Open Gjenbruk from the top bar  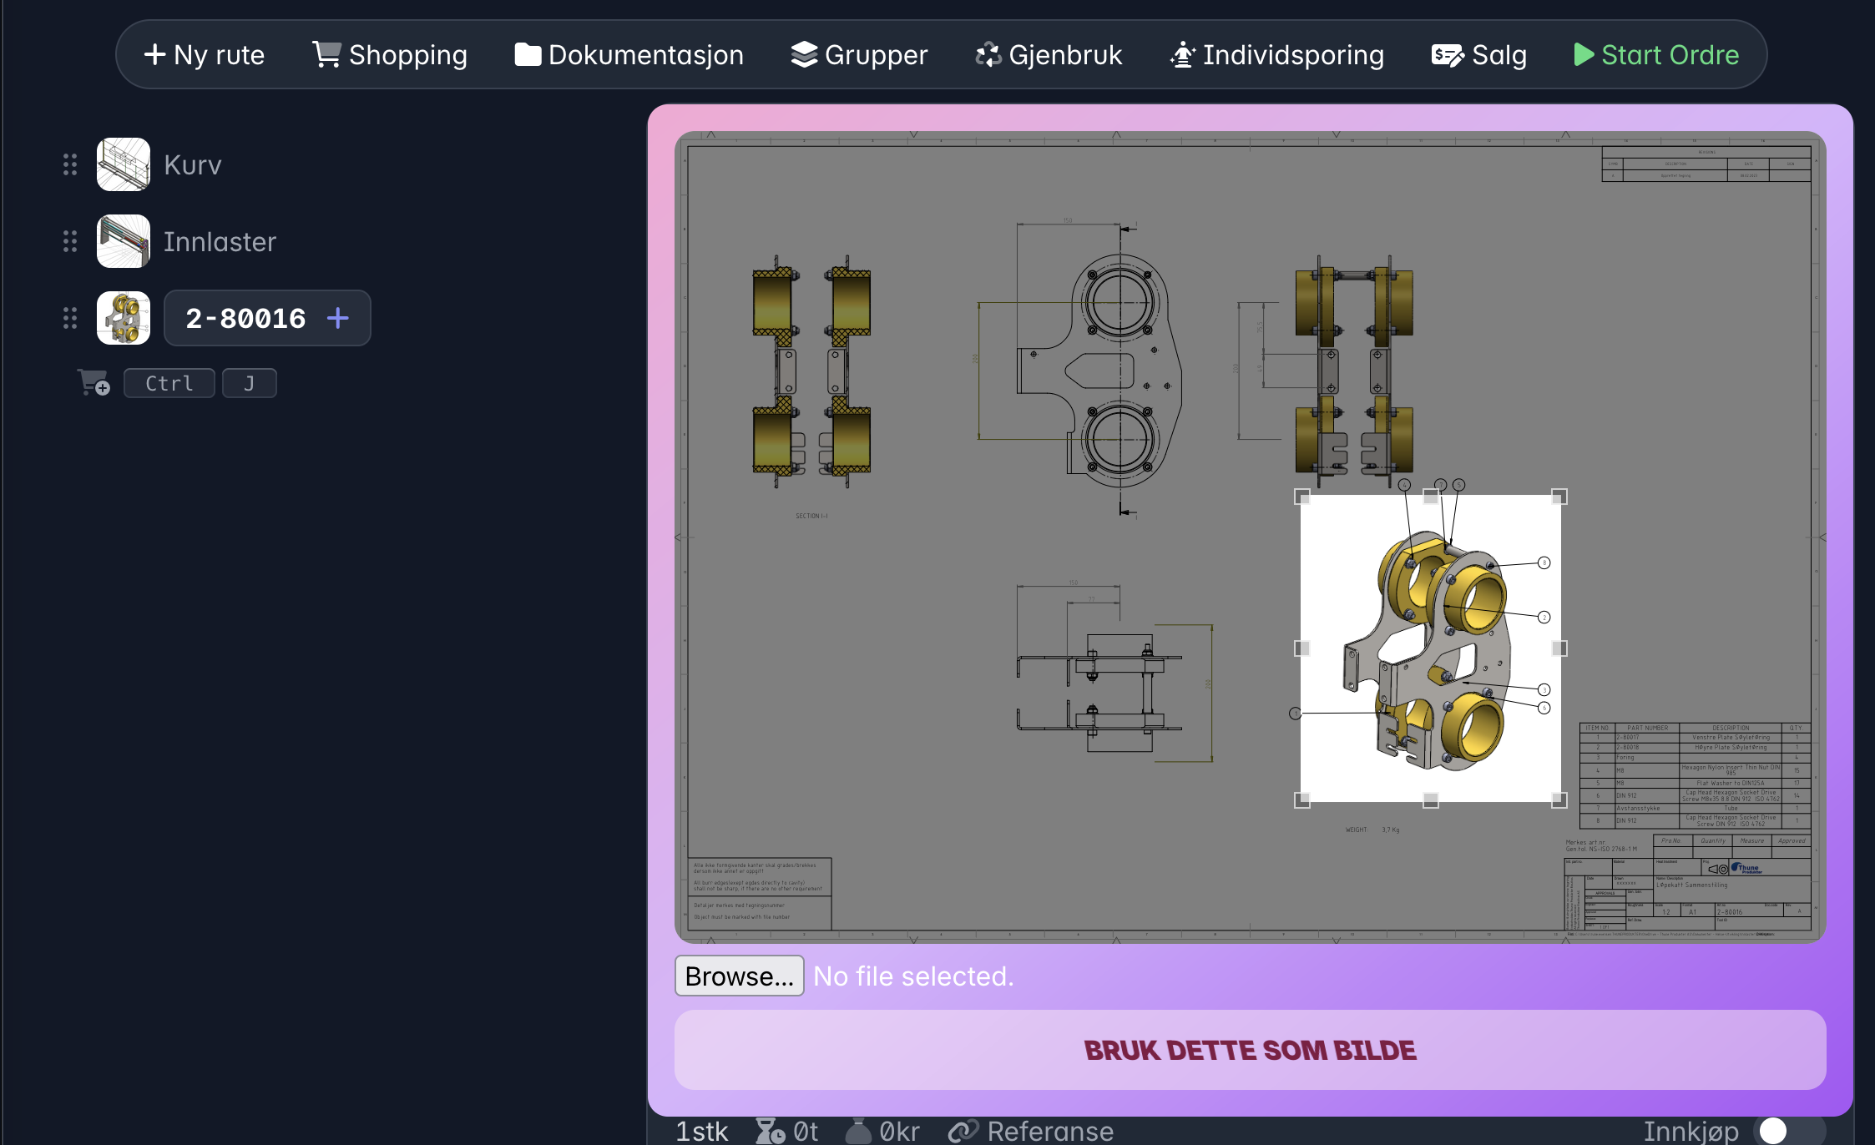(1049, 55)
